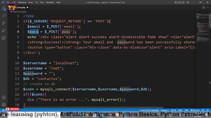The width and height of the screenshot is (211, 118).
Task: Click the </div>'; text on line 8
Action: click(x=32, y=52)
